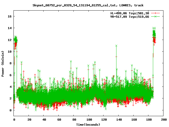Click the Power (Kelvin) y-axis label
Viewport: 169px width, 127px height.
coord(3,64)
